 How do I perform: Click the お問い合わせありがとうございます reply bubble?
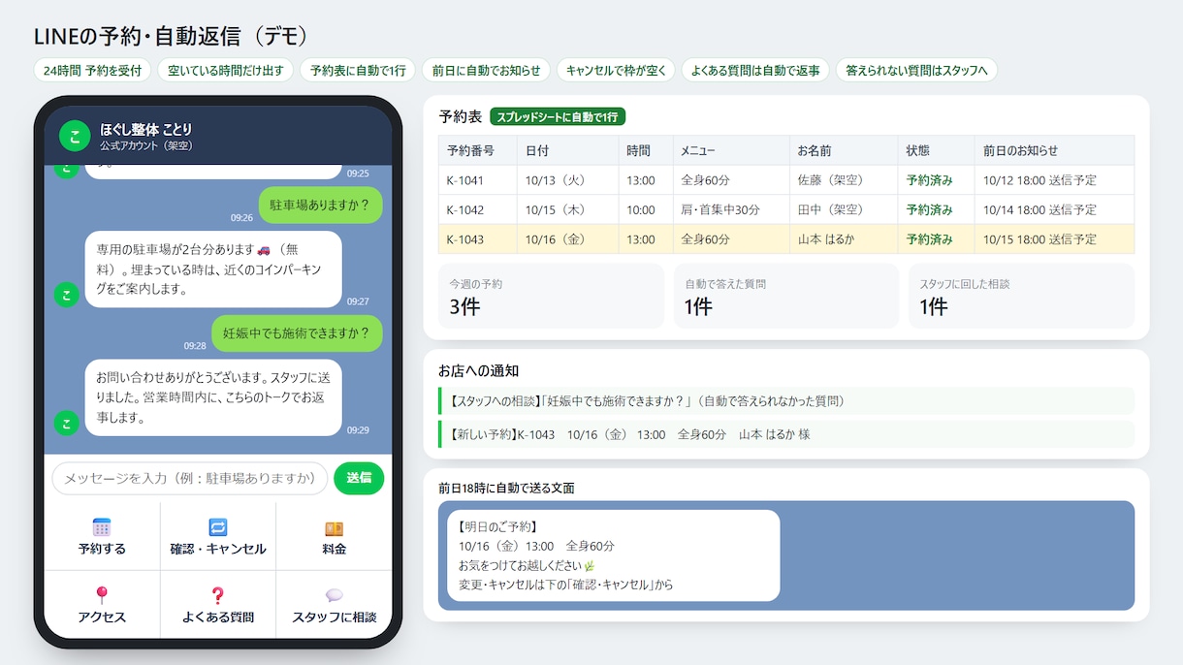pyautogui.click(x=213, y=397)
